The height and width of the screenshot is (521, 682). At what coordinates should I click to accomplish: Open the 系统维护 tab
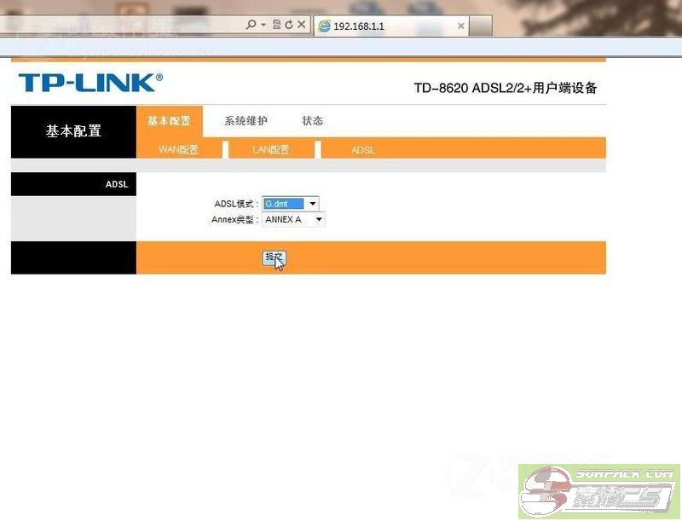pos(246,121)
